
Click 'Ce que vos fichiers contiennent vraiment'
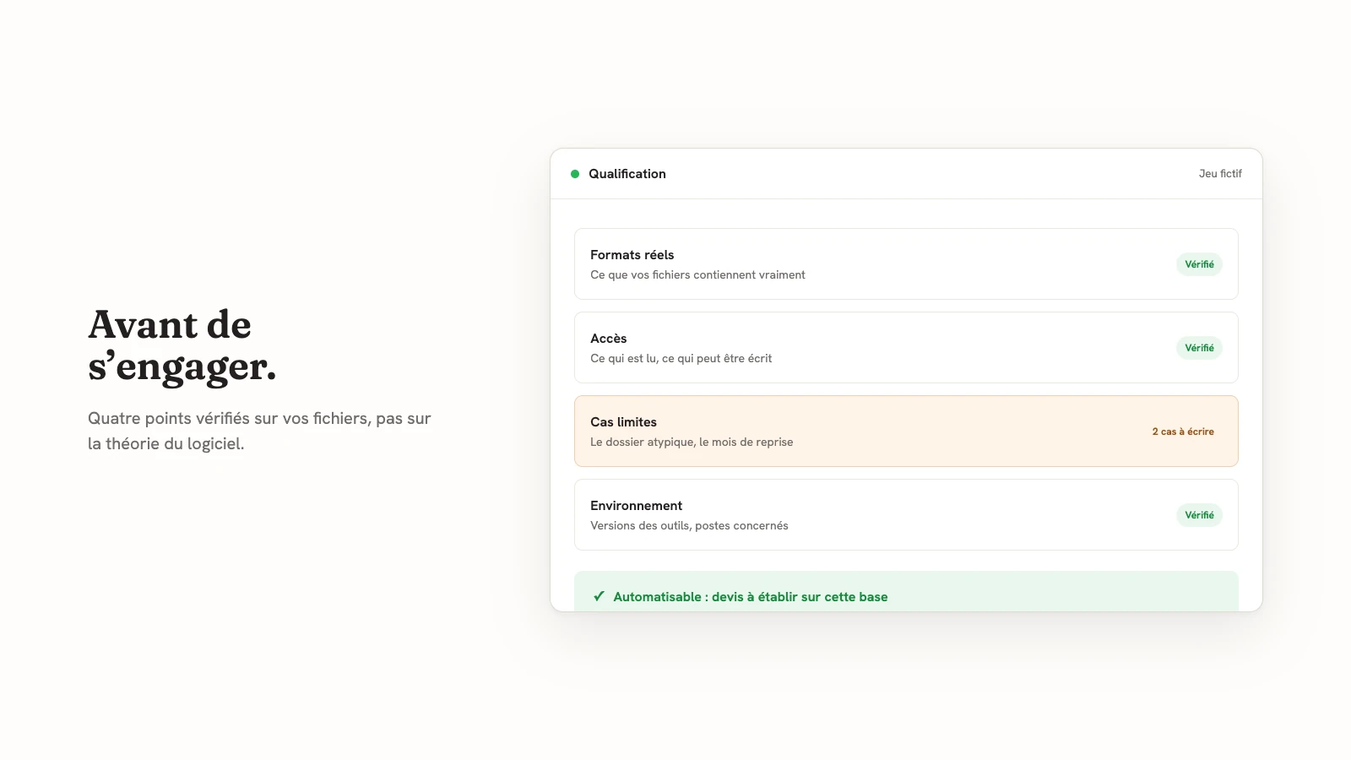(697, 275)
